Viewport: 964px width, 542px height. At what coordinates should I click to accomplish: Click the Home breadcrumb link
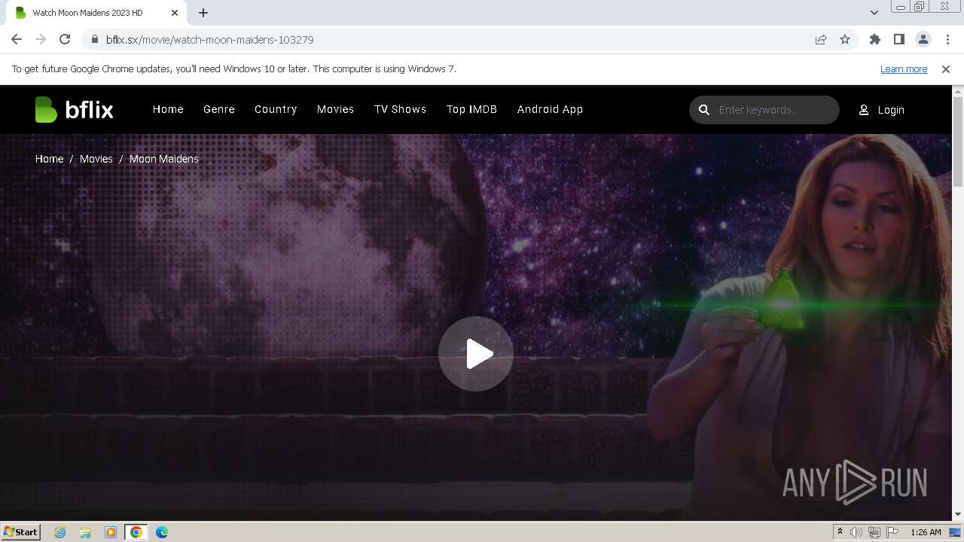tap(49, 159)
